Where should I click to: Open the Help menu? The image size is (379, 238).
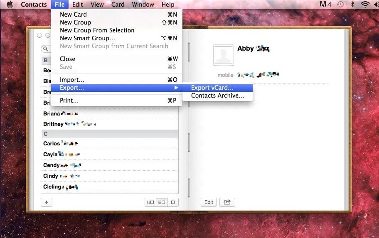point(168,4)
